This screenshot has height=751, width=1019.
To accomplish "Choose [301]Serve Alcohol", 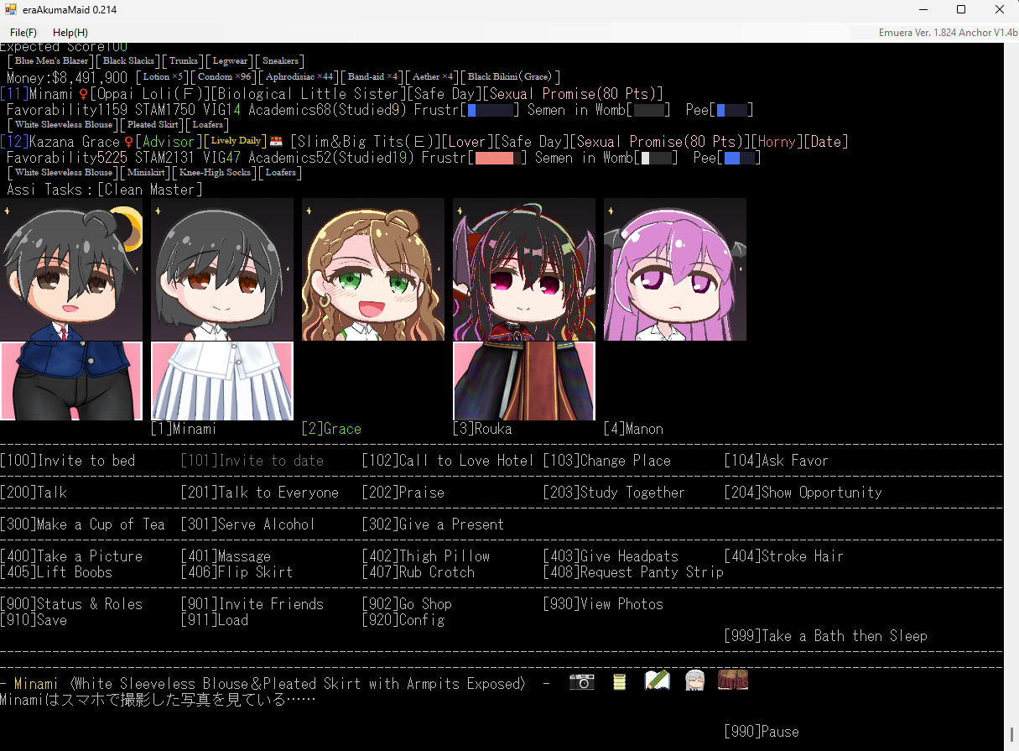I will click(248, 524).
